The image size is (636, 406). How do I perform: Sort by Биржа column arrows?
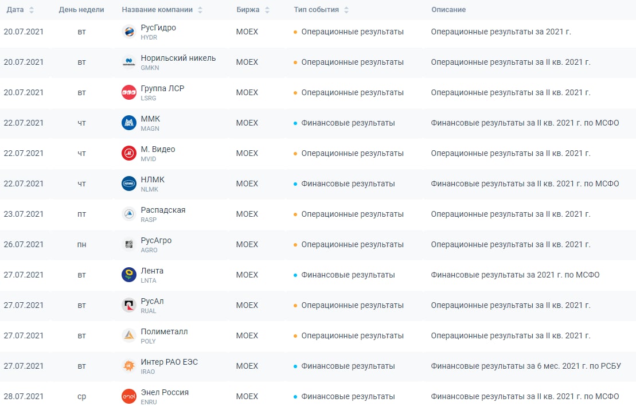267,10
